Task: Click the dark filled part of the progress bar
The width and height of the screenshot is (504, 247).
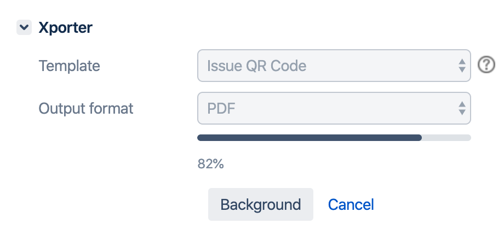Action: (310, 138)
